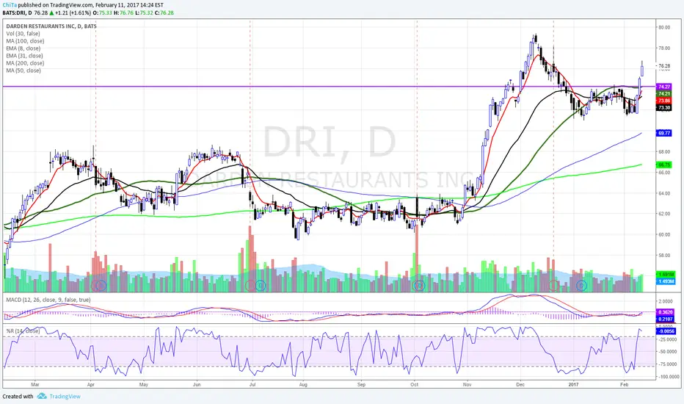Click the Apr label on time axis
The image size is (684, 404).
[x=91, y=385]
